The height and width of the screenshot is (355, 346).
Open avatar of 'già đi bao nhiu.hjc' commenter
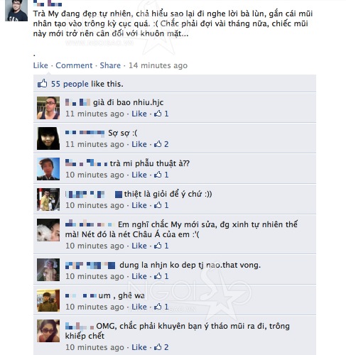point(48,108)
